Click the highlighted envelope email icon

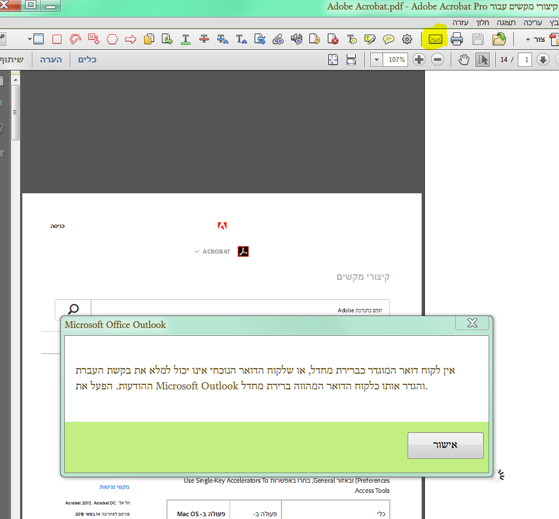(435, 39)
